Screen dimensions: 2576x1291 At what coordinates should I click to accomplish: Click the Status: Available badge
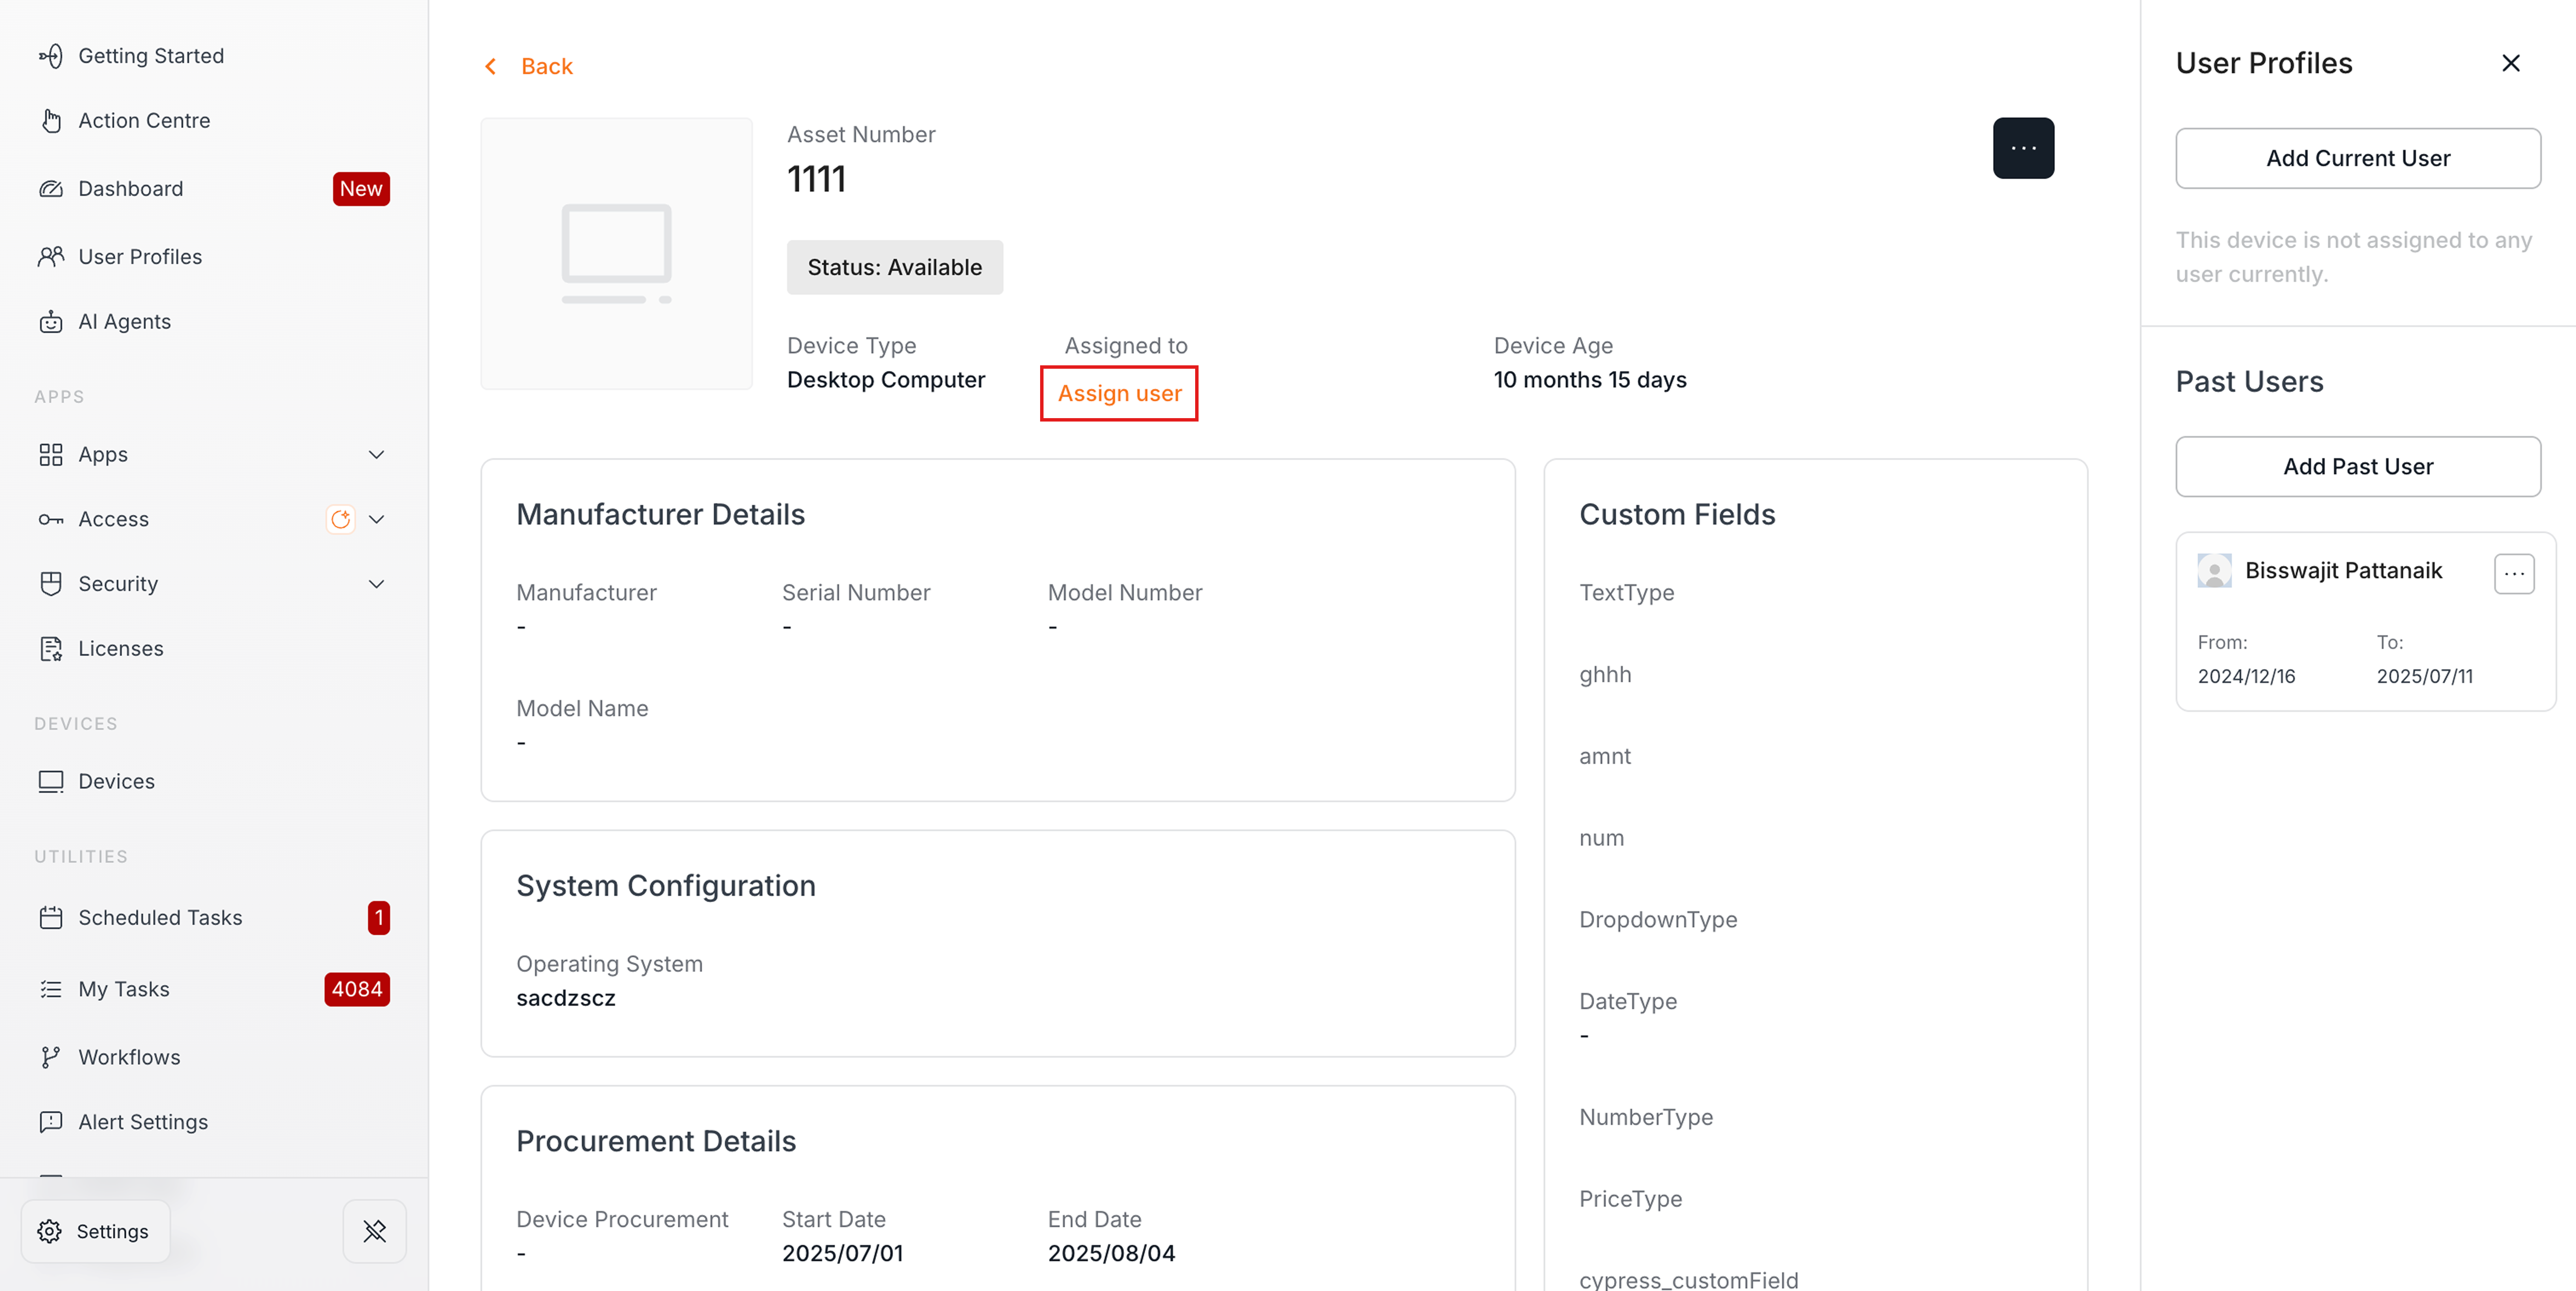point(894,267)
